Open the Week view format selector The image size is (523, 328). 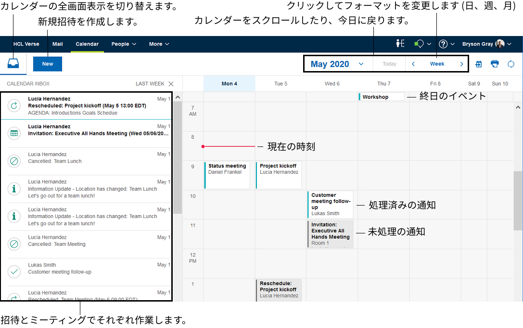(437, 64)
